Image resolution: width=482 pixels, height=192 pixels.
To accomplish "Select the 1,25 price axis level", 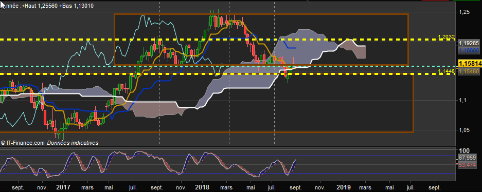I will 464,12.
